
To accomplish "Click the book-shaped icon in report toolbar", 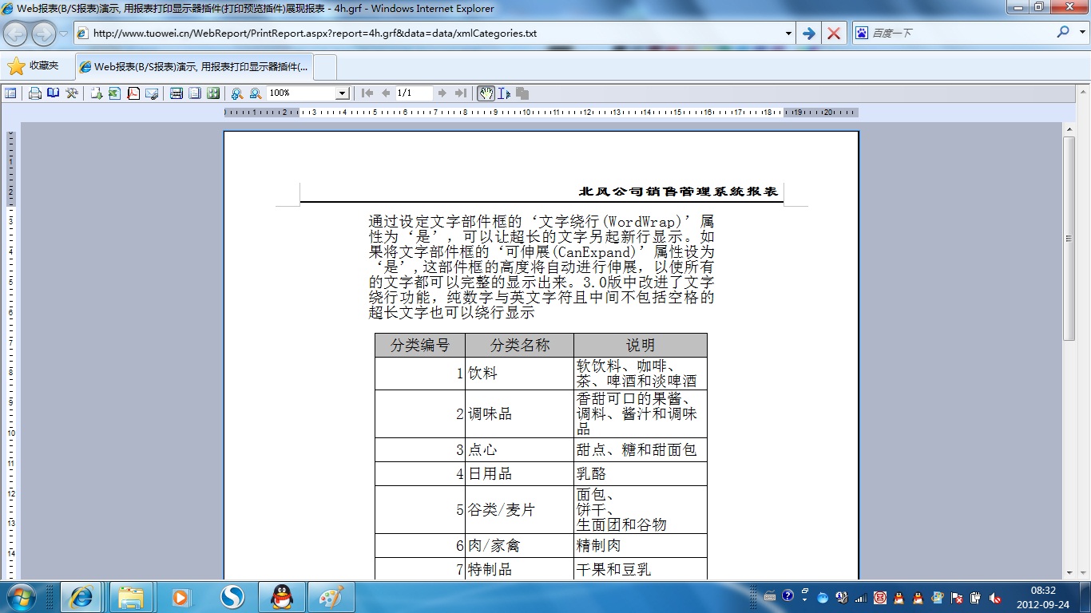I will tap(53, 93).
